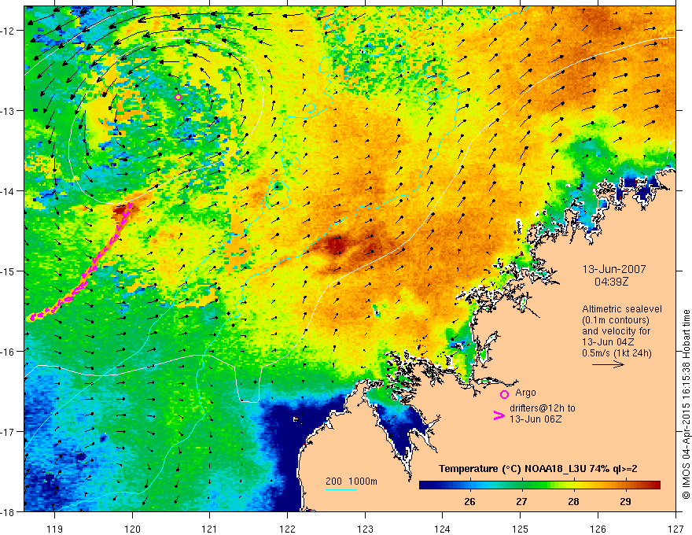Viewport: 692px width, 535px height.
Task: Click the 0.5m/s velocity scale arrow
Action: [x=608, y=364]
